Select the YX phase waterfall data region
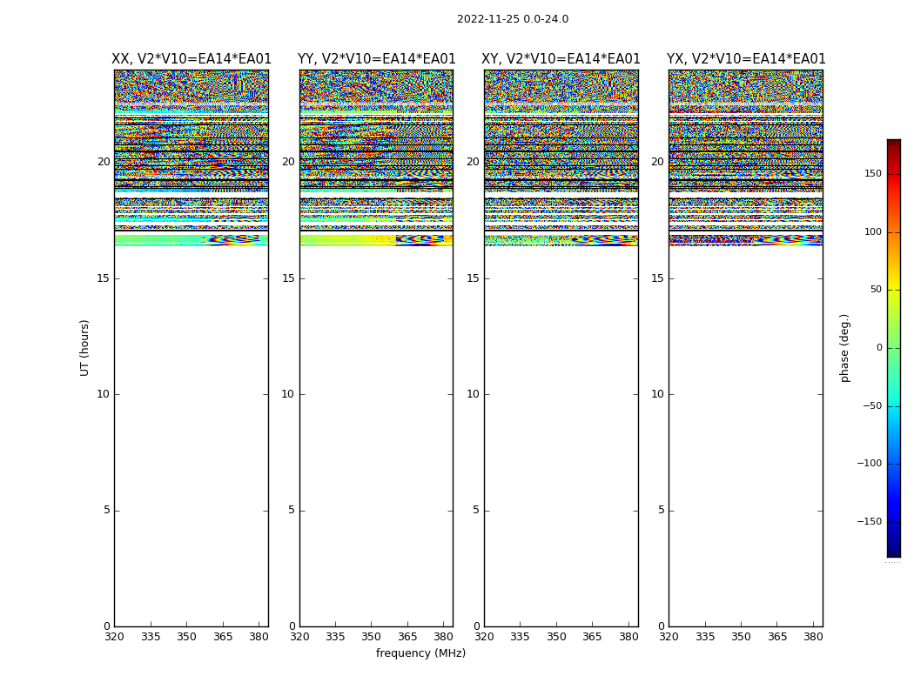Viewport: 914px width, 696px height. (x=746, y=348)
